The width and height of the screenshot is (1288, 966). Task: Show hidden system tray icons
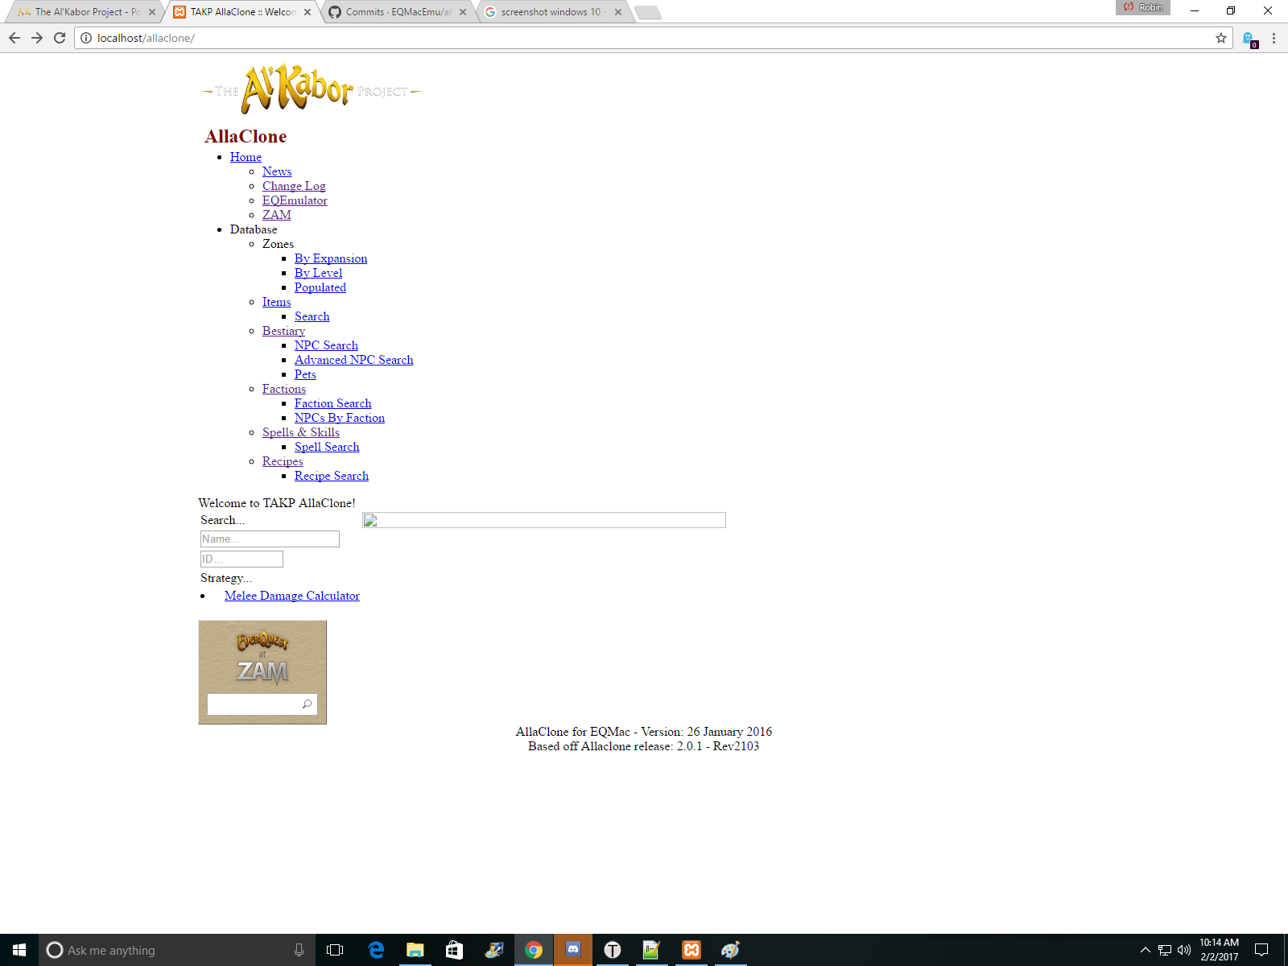[1145, 950]
